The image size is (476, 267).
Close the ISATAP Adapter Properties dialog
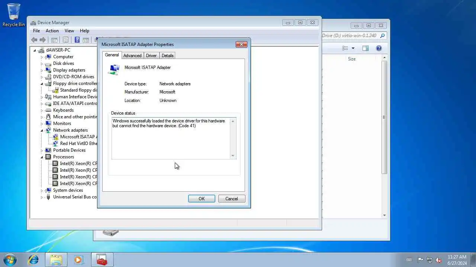pos(241,44)
